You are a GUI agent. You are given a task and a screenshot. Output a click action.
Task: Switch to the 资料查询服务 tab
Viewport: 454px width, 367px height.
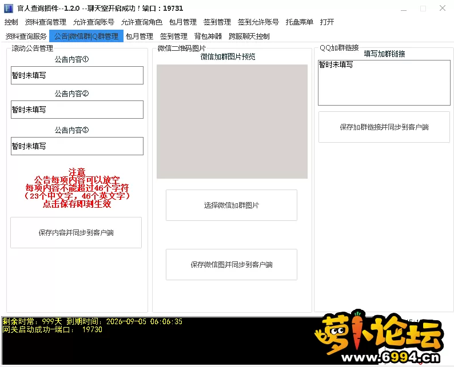[x=26, y=36]
